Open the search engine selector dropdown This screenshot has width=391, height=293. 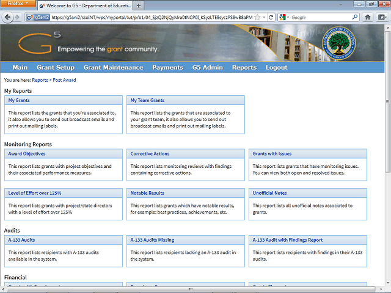click(288, 18)
